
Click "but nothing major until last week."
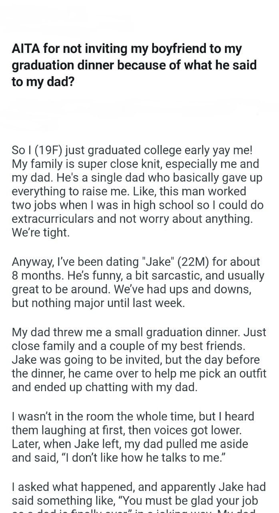[x=98, y=303]
